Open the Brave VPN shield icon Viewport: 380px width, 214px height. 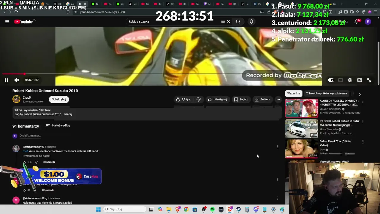click(364, 12)
